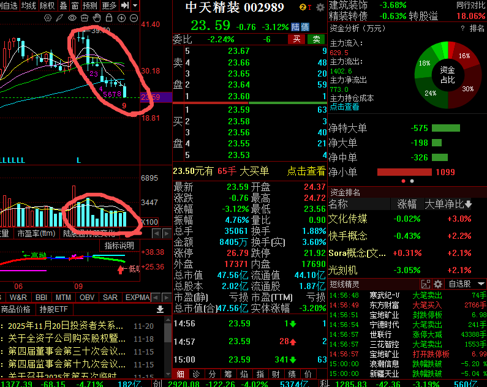
Task: Click the 同行对比 peer comparison link
Action: (470, 6)
